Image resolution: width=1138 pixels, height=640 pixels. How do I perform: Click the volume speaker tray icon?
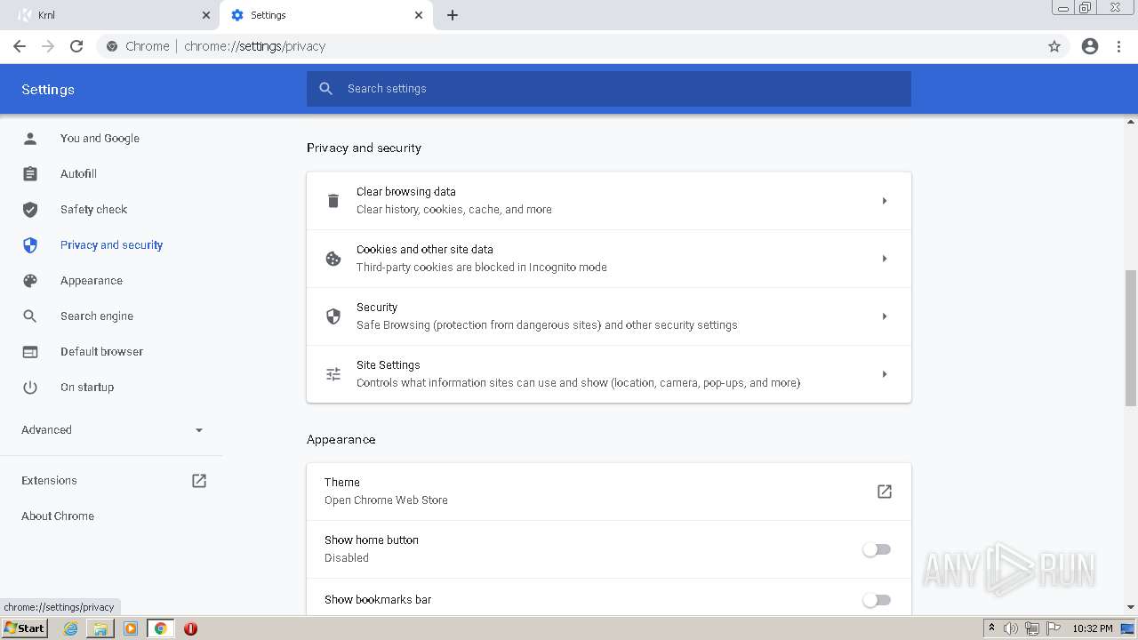1011,628
